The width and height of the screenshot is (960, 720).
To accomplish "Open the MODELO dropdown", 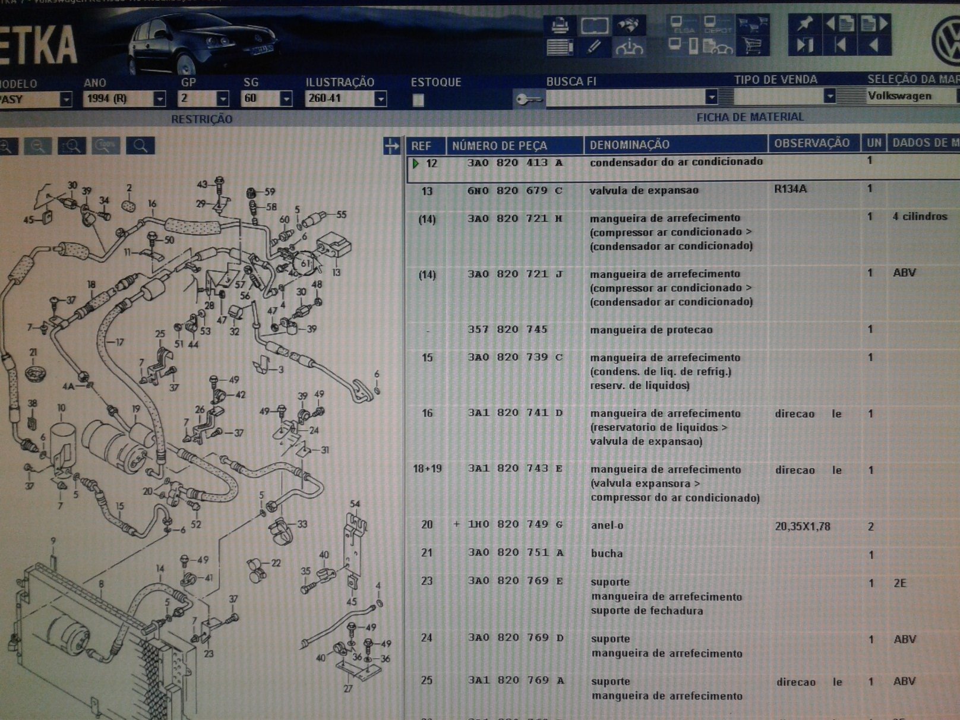I will point(66,99).
